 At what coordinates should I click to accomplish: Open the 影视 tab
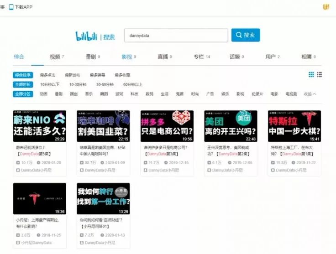click(x=129, y=57)
